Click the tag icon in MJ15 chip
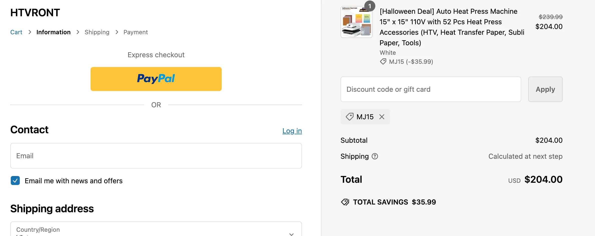 350,117
